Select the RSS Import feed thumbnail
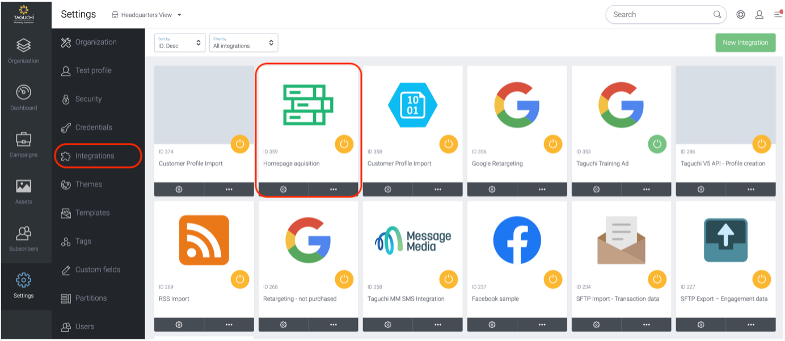This screenshot has width=785, height=341. pyautogui.click(x=204, y=240)
